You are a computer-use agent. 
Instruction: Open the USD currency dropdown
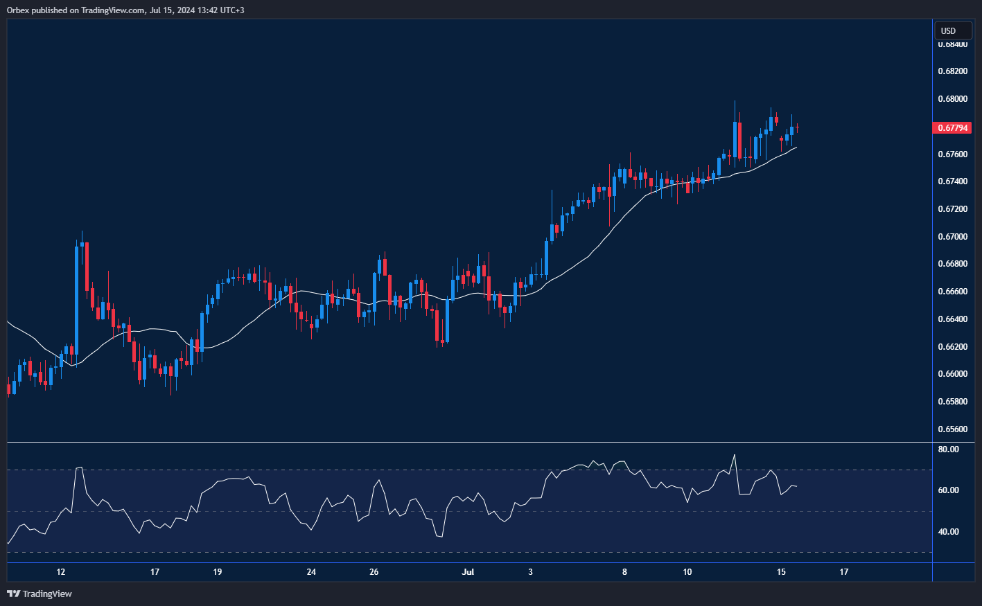coord(953,30)
